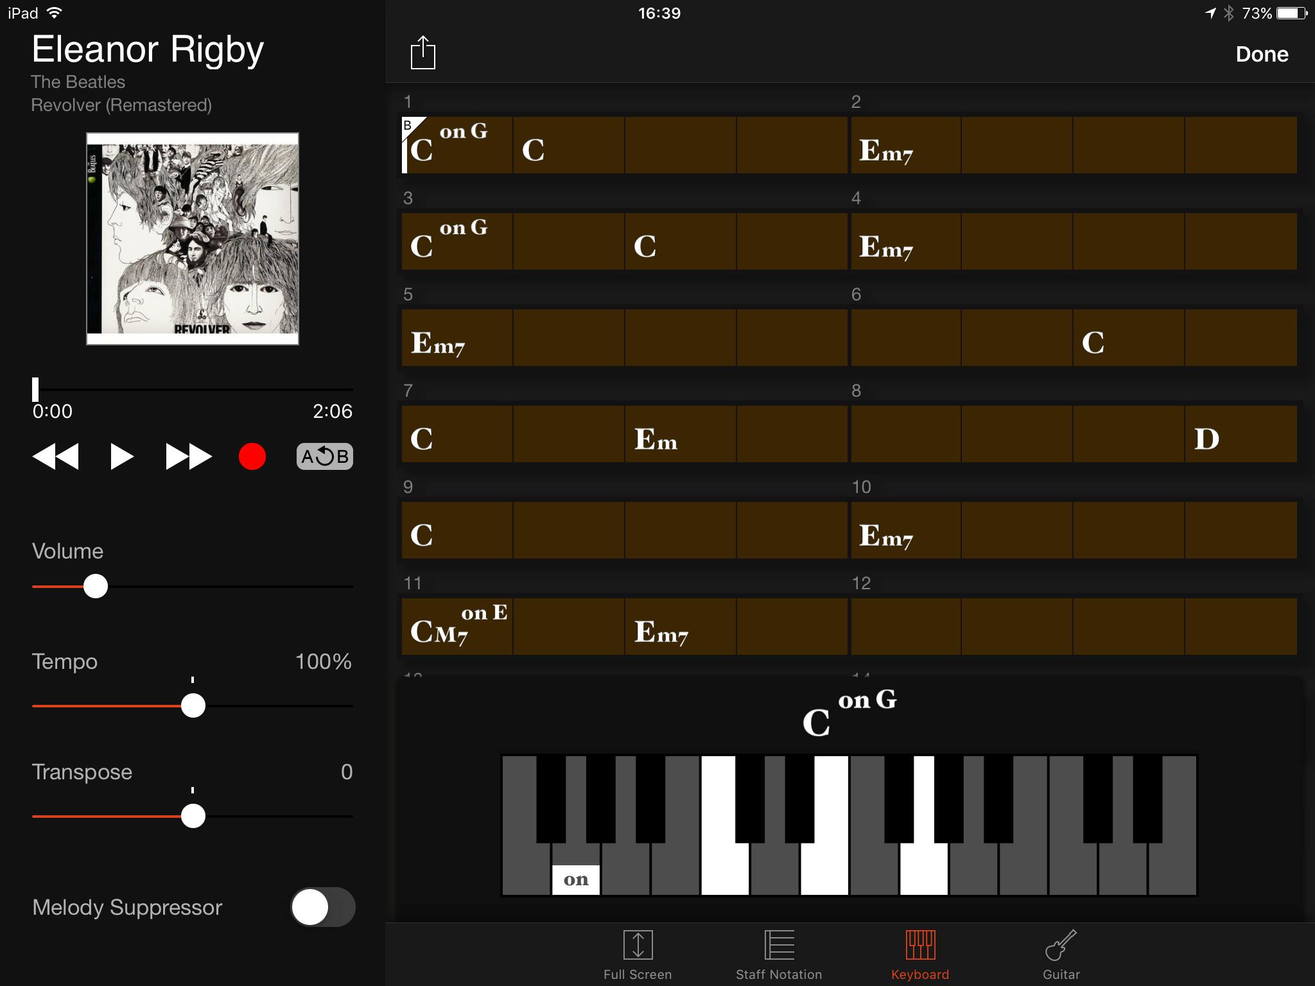Move the playback progress slider
1315x986 pixels.
coord(37,388)
